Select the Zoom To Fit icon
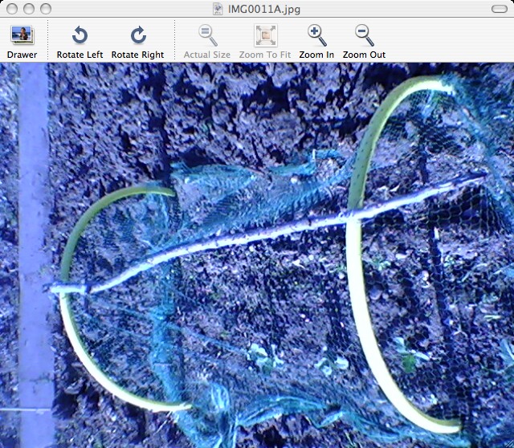The image size is (514, 448). tap(265, 35)
